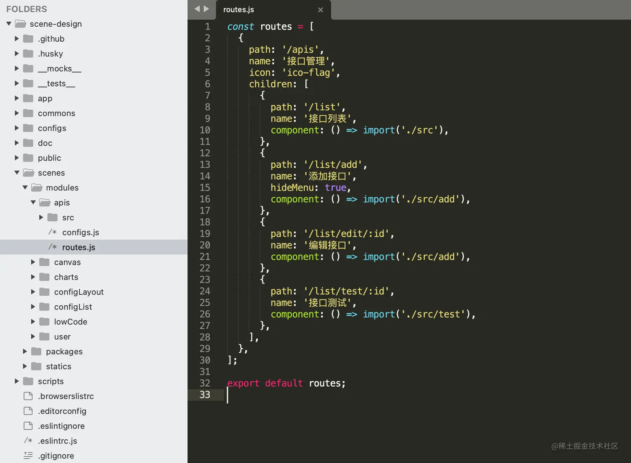Click the user folder icon
Viewport: 631px width, 463px height.
[x=44, y=337]
